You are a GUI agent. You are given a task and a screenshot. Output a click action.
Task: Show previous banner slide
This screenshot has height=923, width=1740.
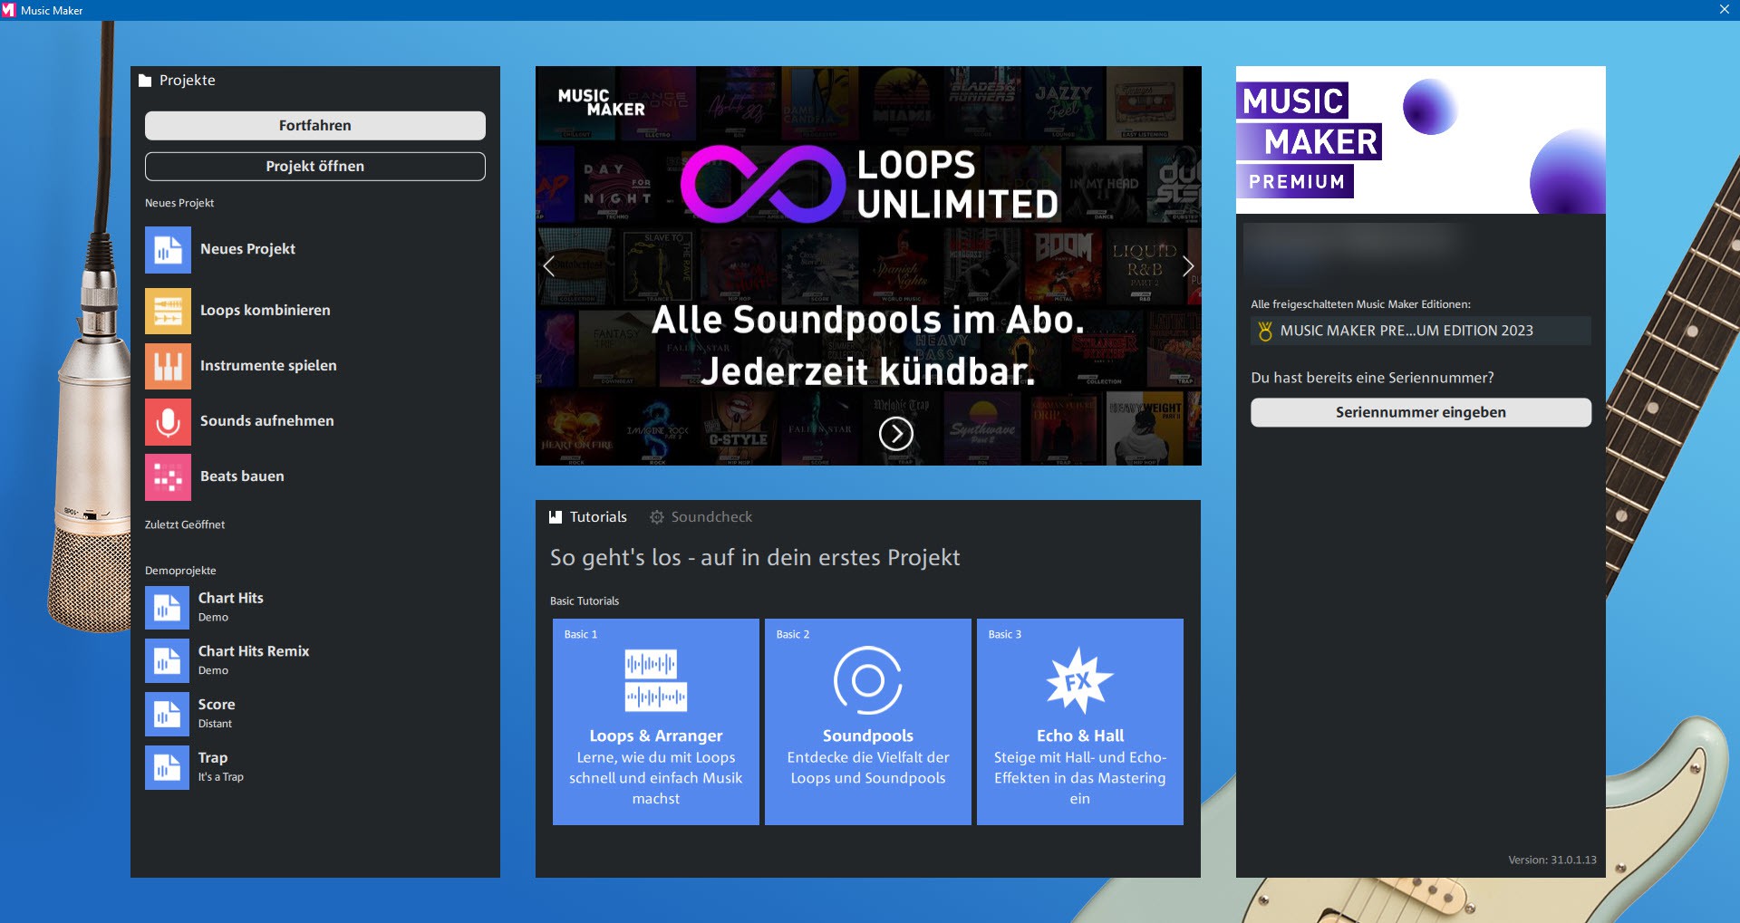pos(548,266)
